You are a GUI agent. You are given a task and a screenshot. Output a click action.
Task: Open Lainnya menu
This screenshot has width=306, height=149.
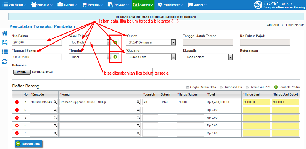click(x=197, y=5)
